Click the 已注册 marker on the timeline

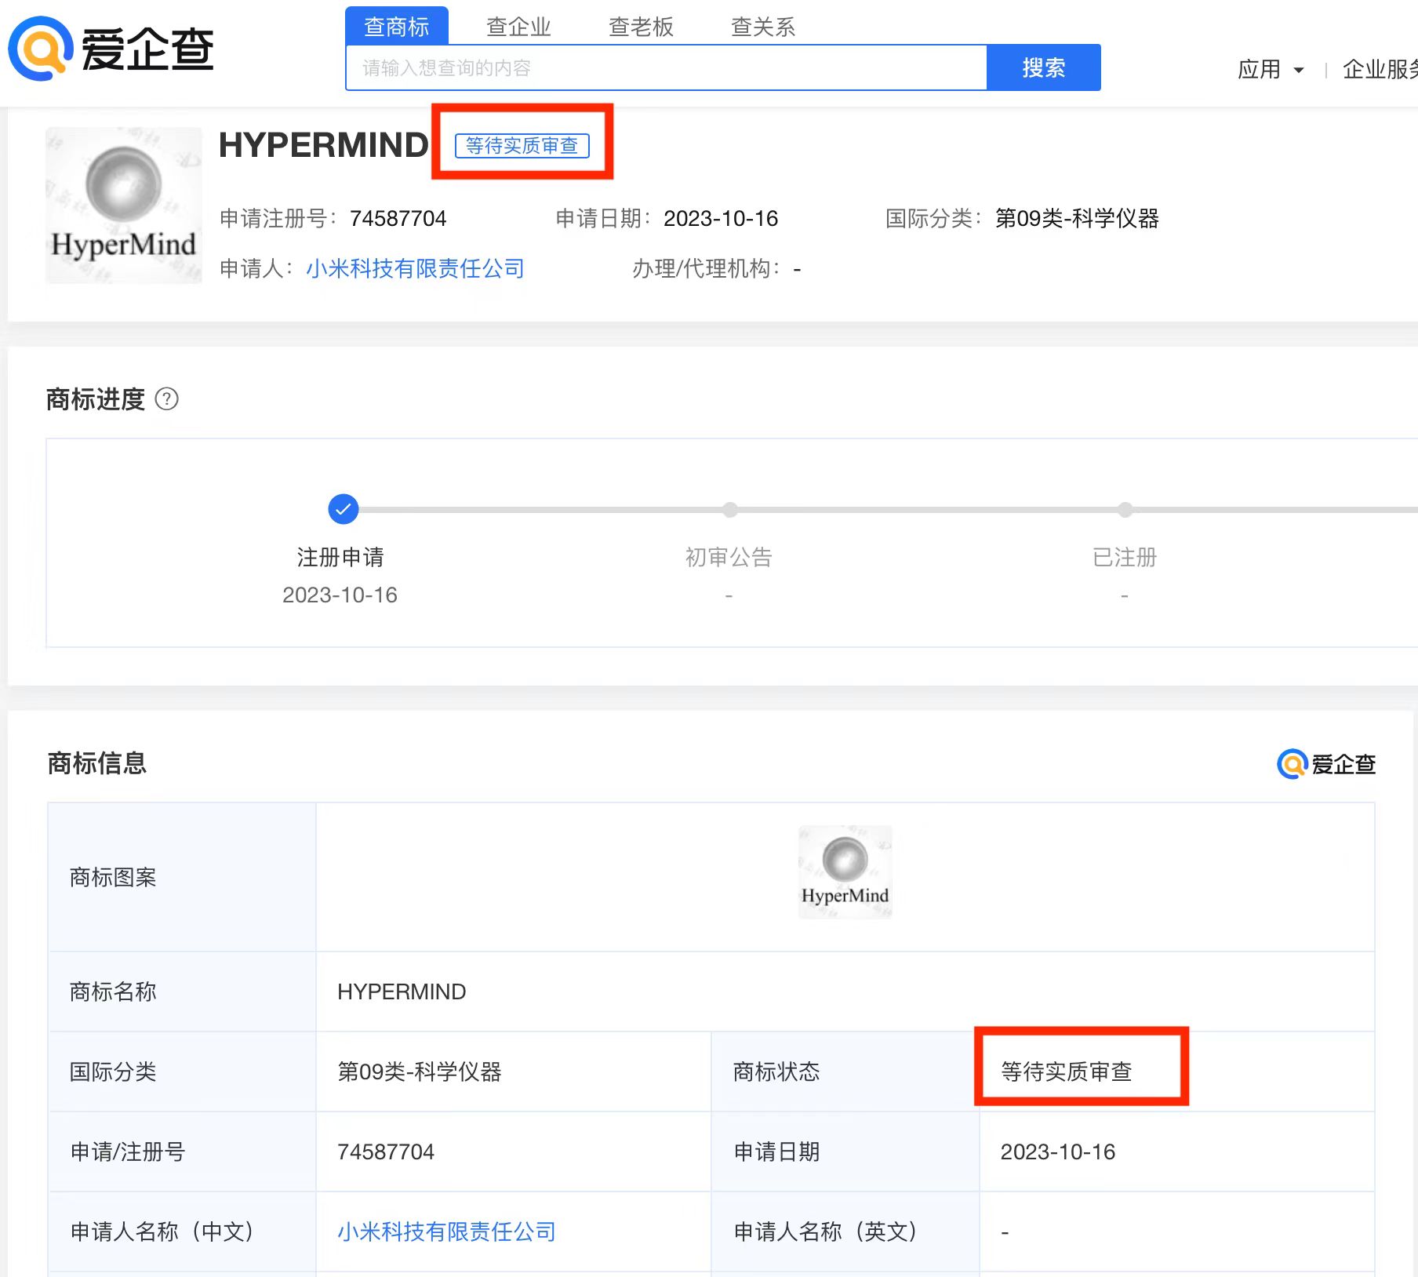[1124, 509]
